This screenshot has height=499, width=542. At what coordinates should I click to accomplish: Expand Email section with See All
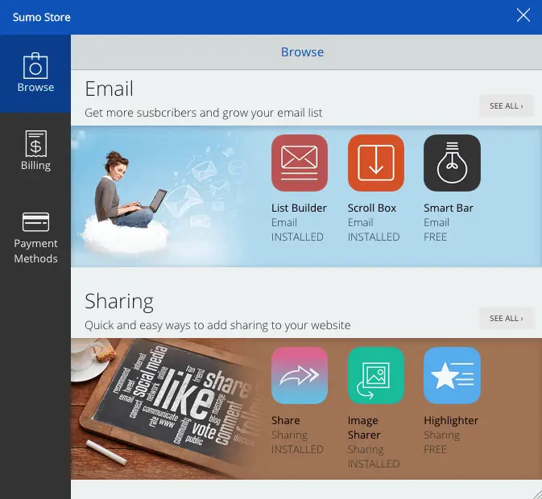pos(506,105)
